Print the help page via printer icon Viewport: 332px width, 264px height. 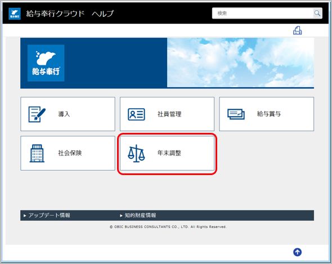[x=297, y=30]
